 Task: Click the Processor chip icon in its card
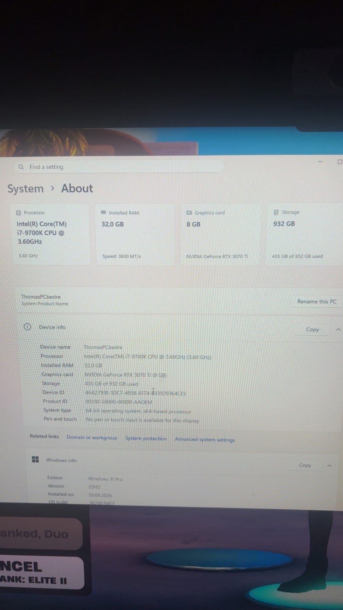click(19, 213)
